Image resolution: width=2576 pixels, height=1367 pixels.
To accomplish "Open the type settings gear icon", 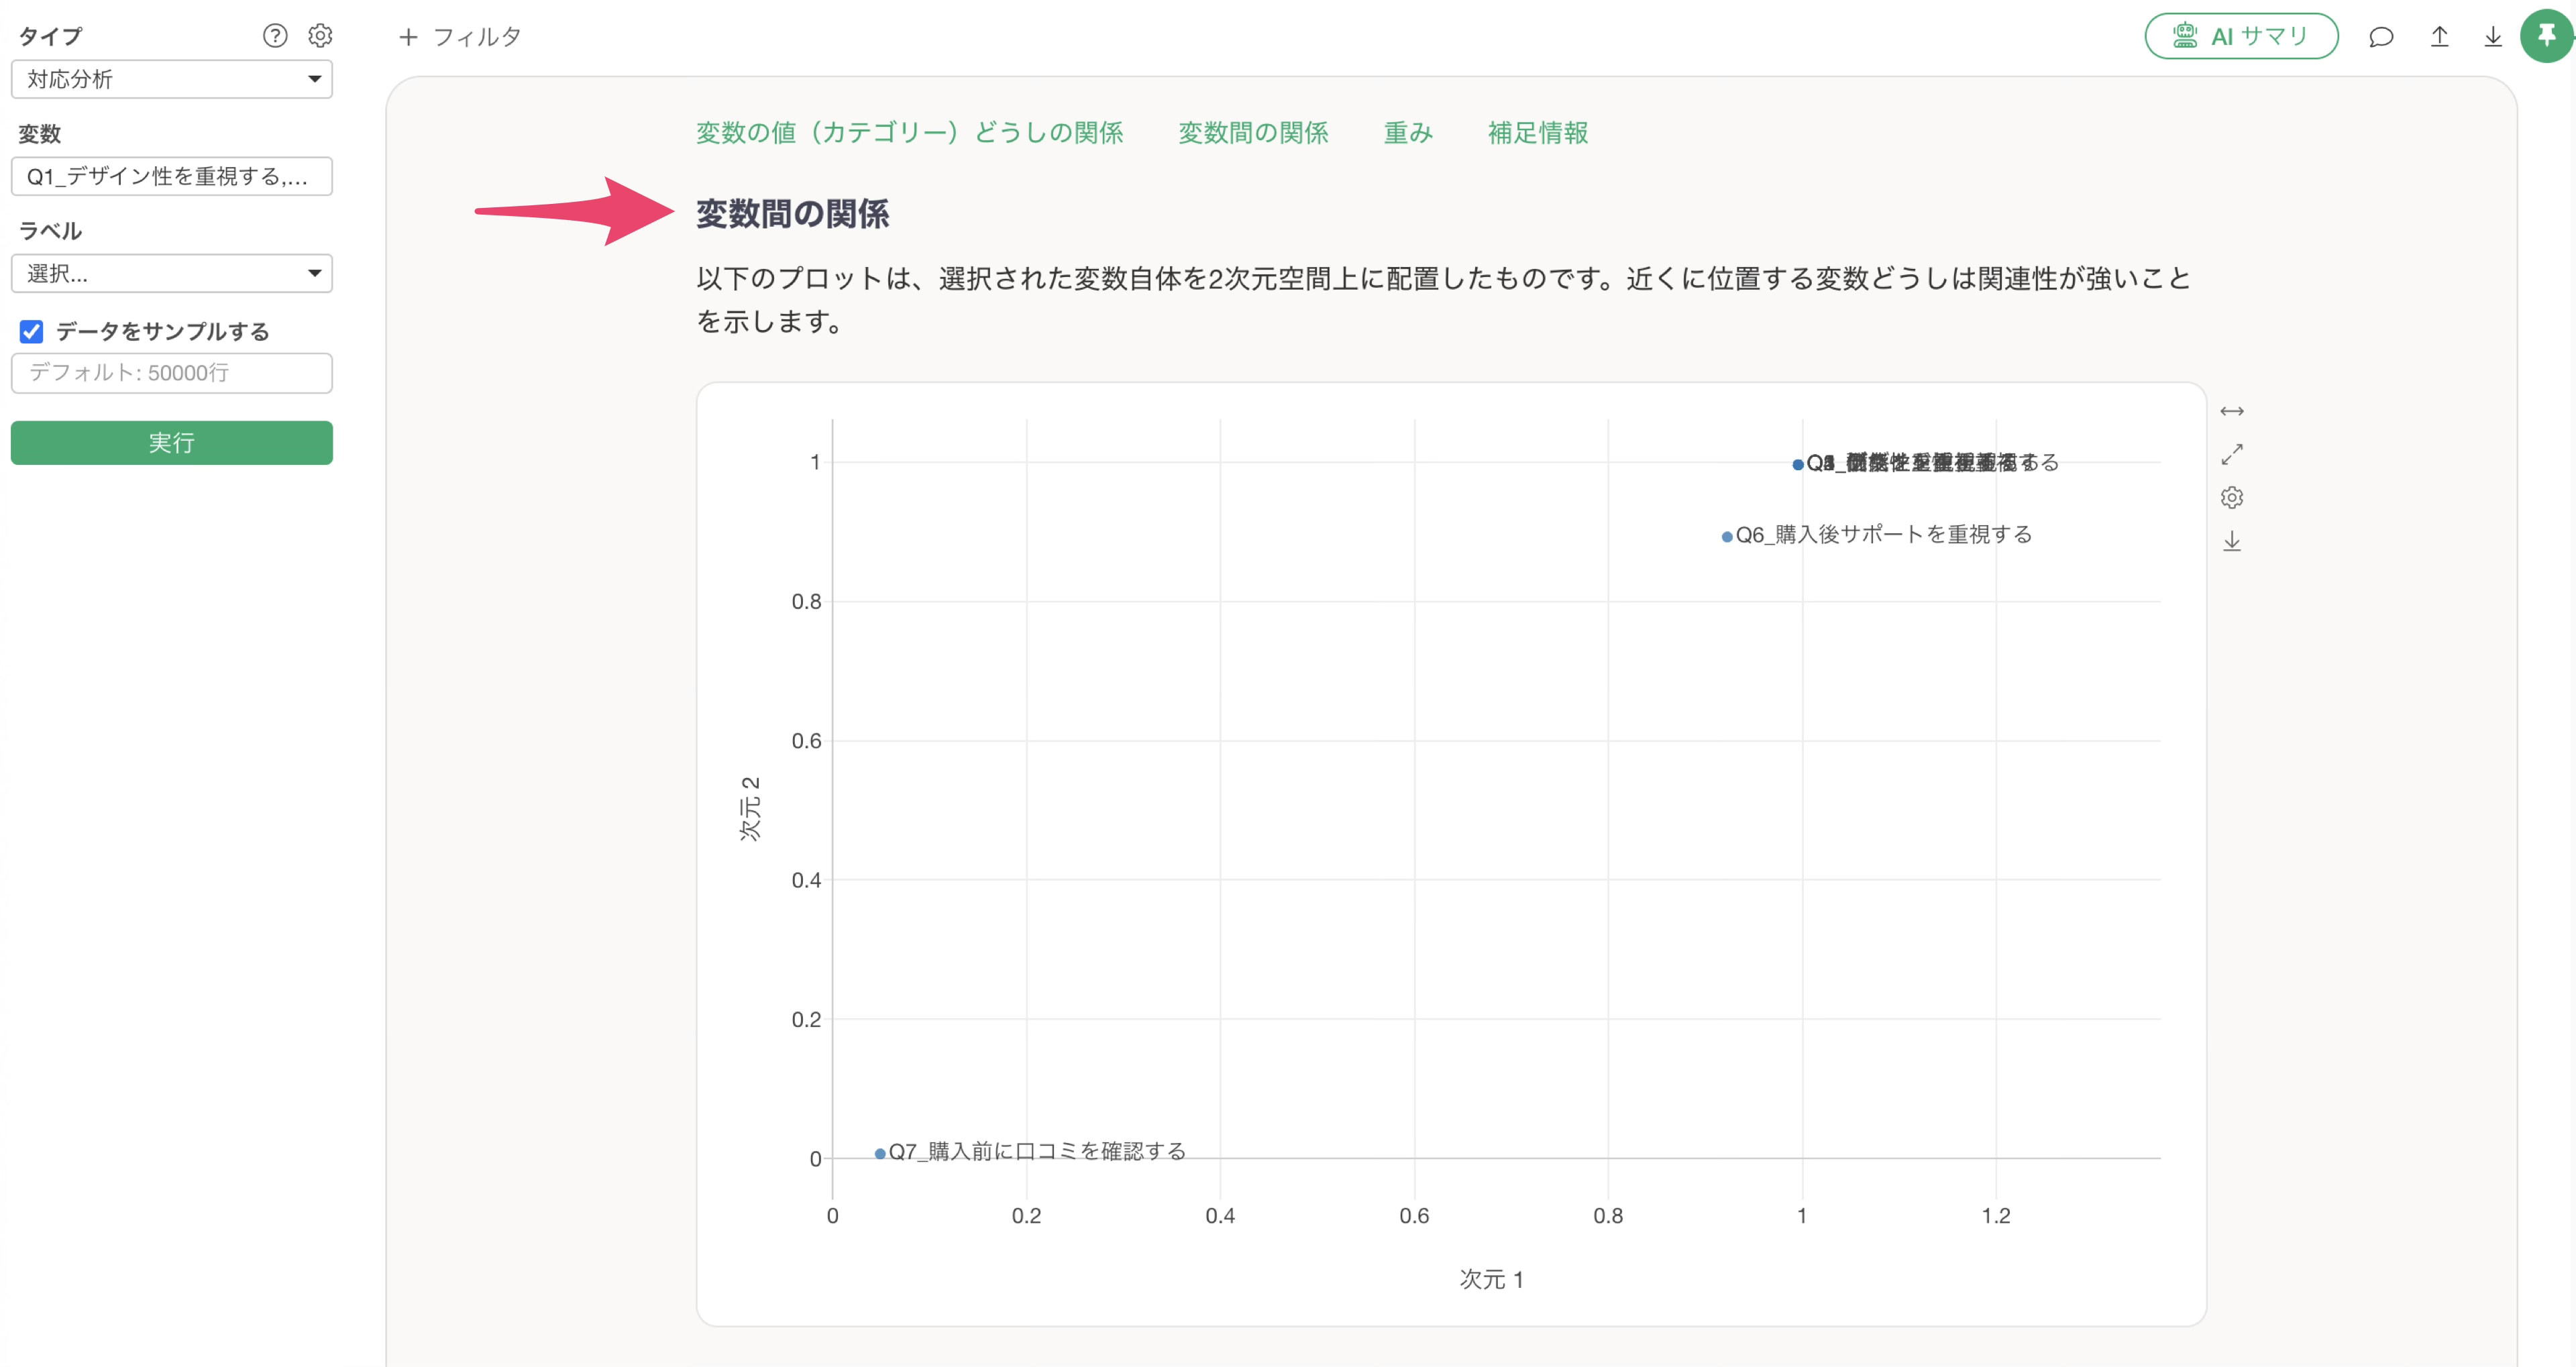I will click(x=320, y=36).
